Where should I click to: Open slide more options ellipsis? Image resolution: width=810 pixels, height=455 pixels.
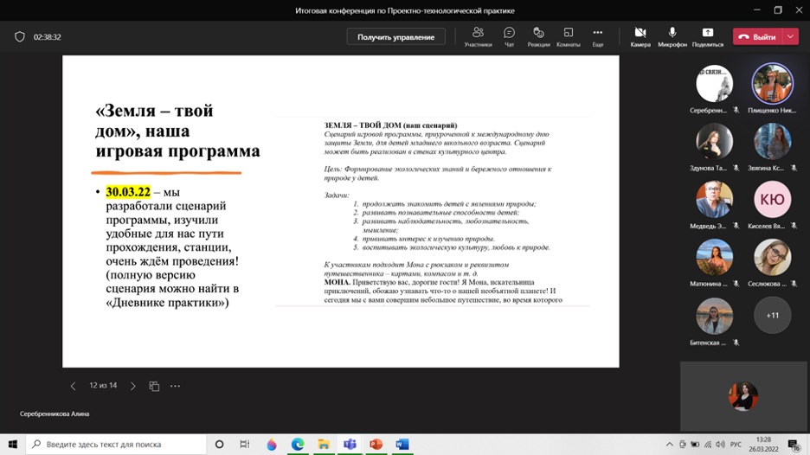176,386
